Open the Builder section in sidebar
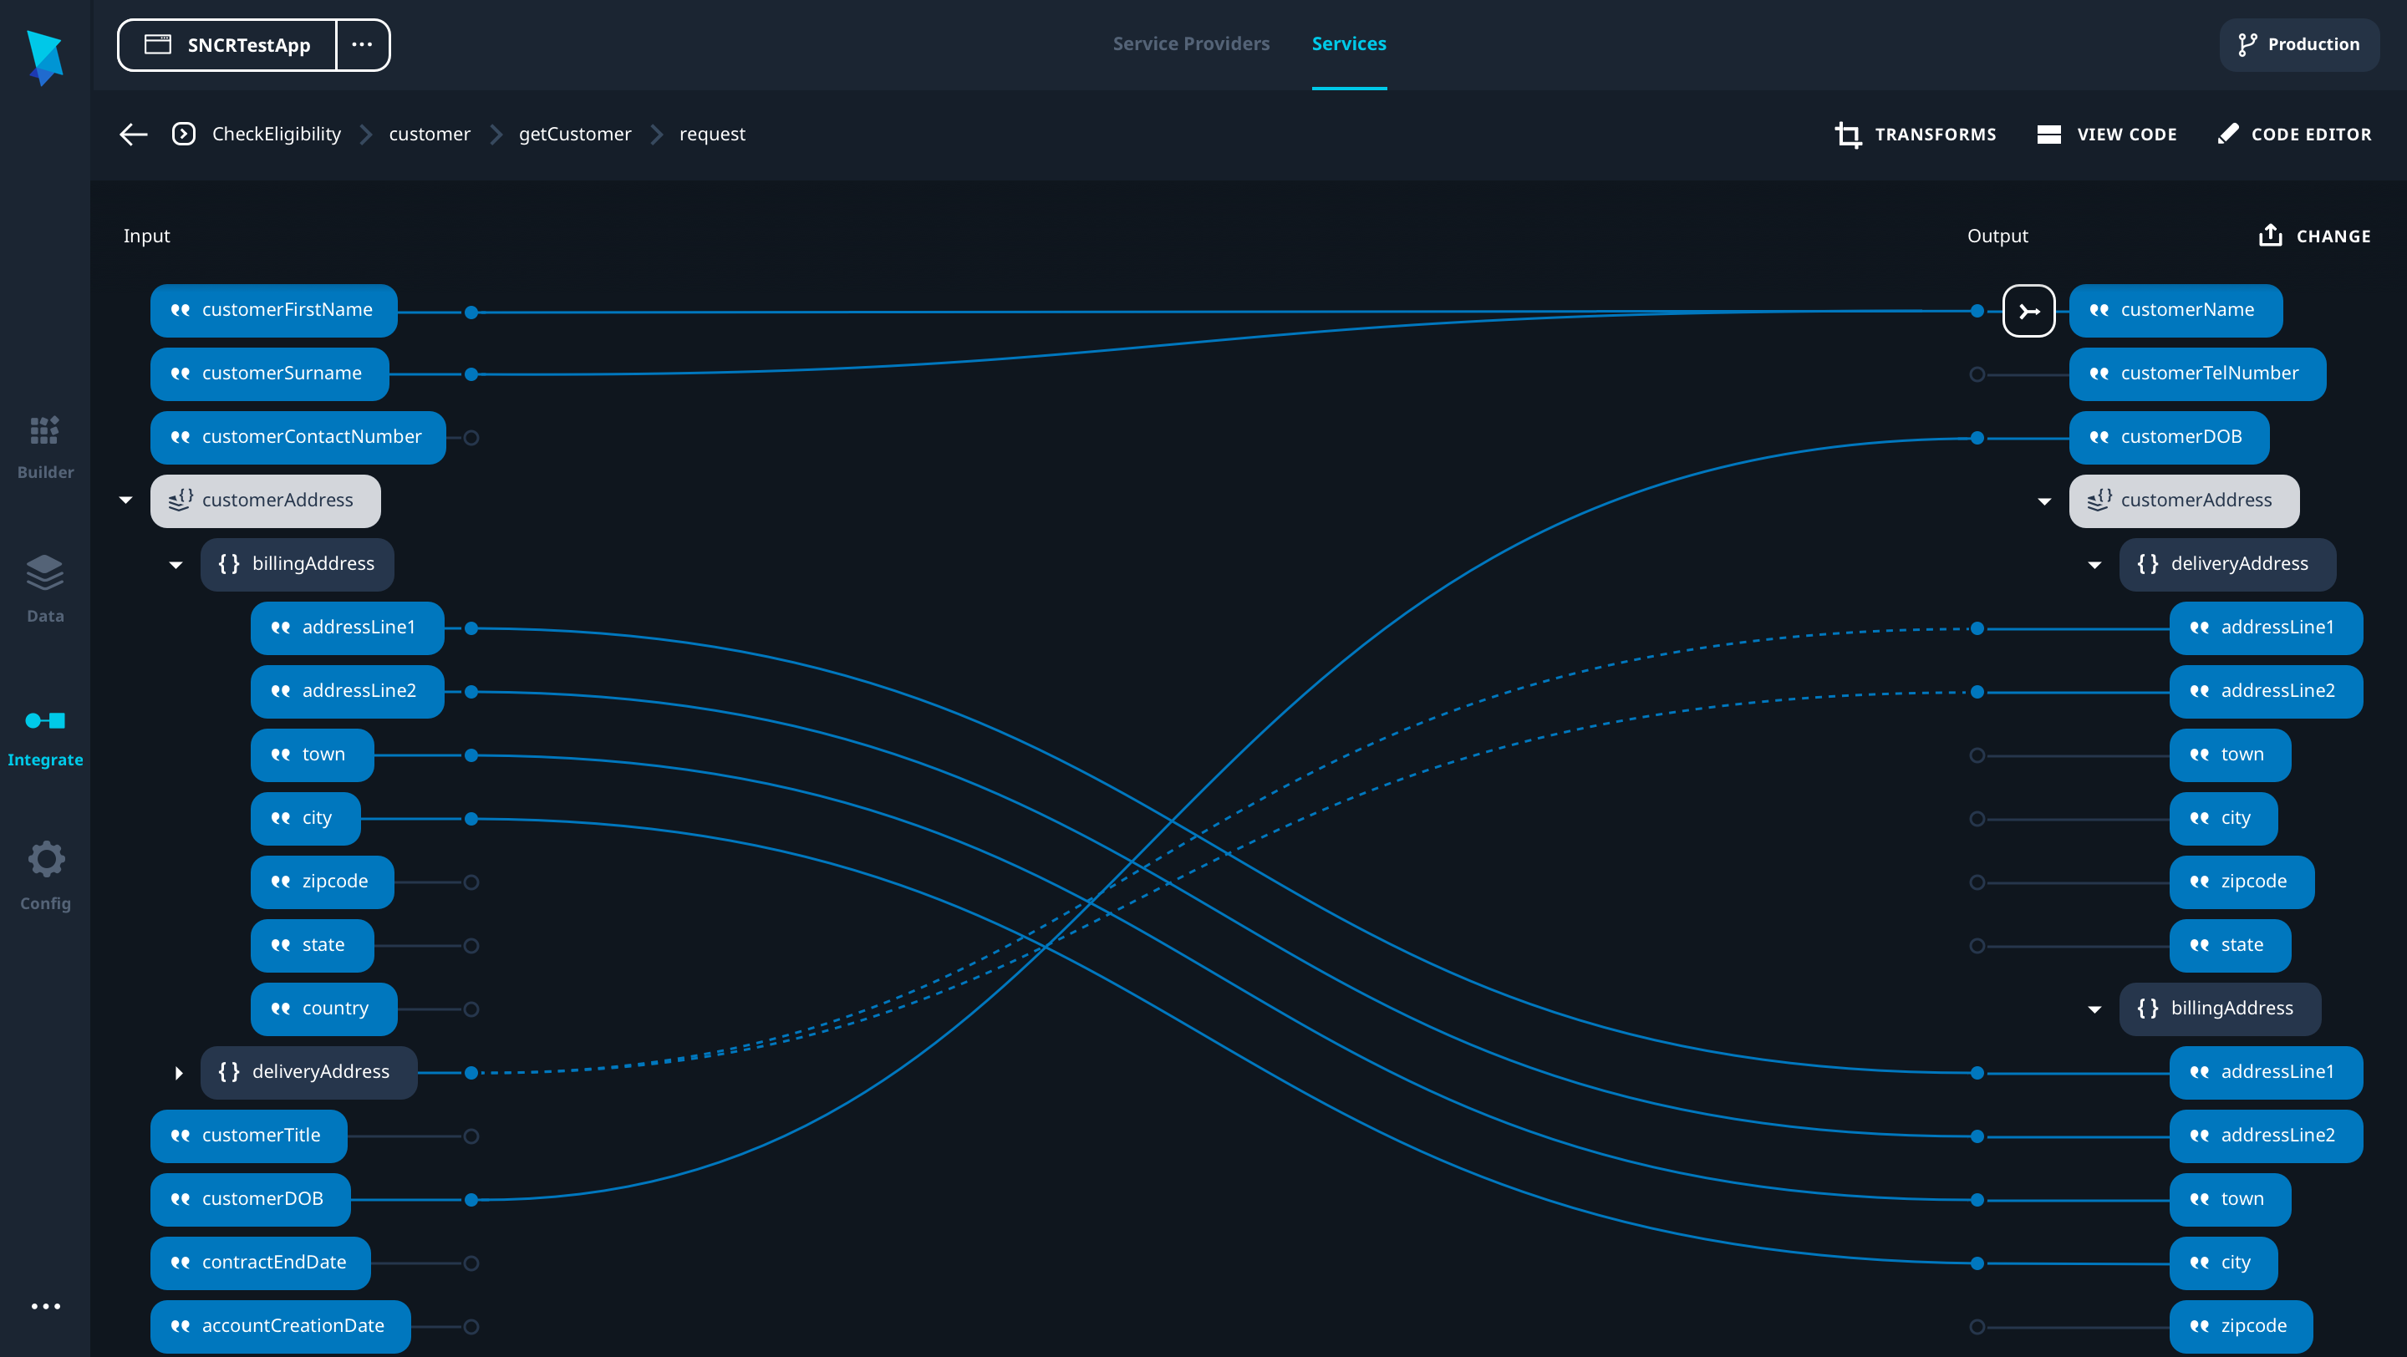The height and width of the screenshot is (1357, 2407). [45, 446]
